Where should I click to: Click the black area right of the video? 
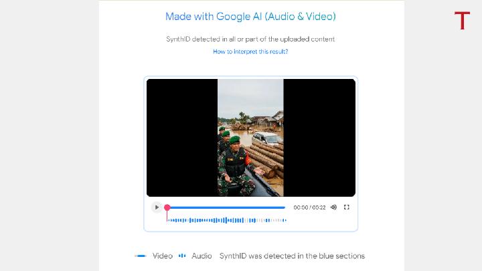click(x=319, y=137)
